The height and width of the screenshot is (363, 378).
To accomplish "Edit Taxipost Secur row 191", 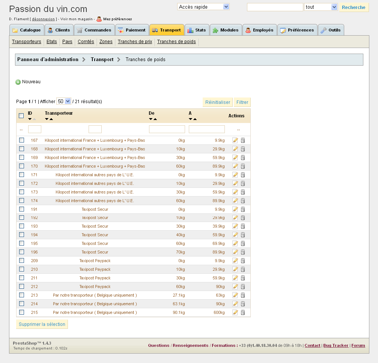I will [235, 209].
